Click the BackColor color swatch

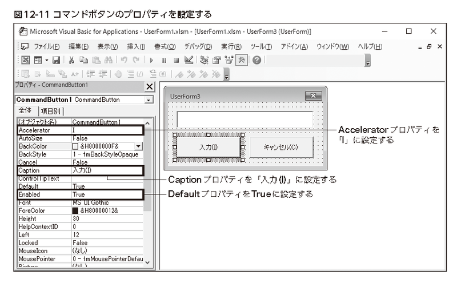click(x=75, y=146)
